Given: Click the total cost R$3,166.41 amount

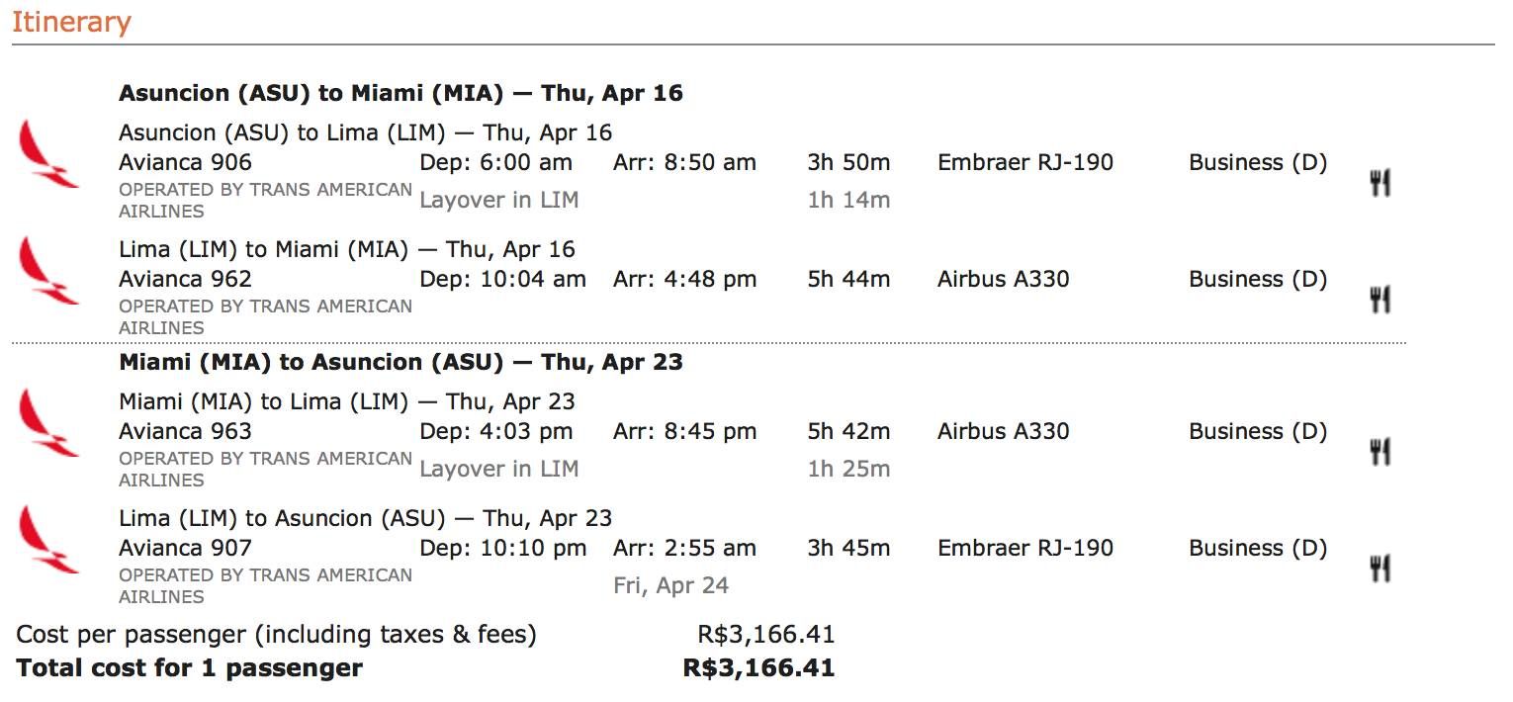Looking at the screenshot, I should tap(758, 667).
